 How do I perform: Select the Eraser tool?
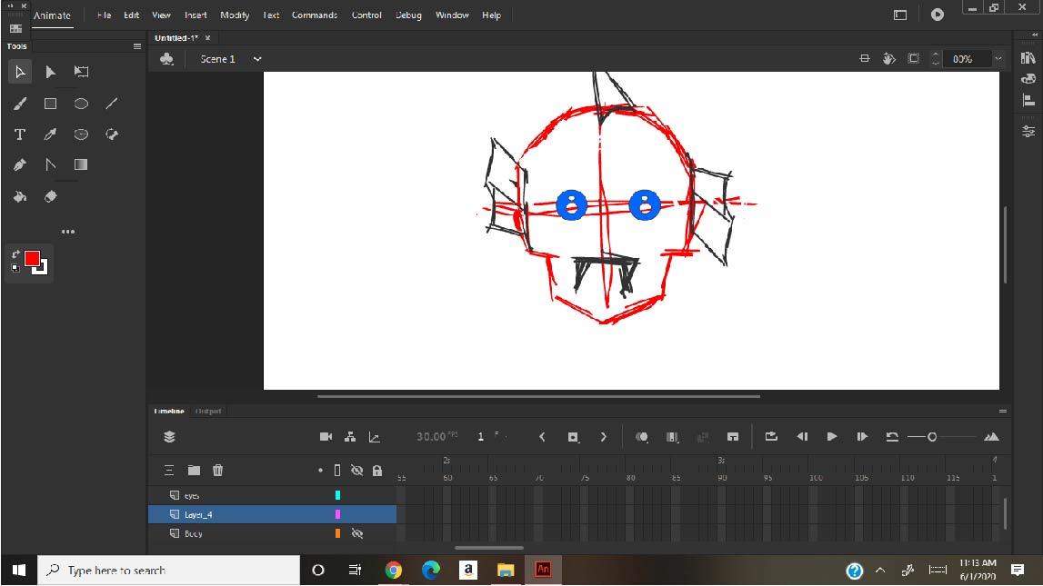(x=51, y=196)
